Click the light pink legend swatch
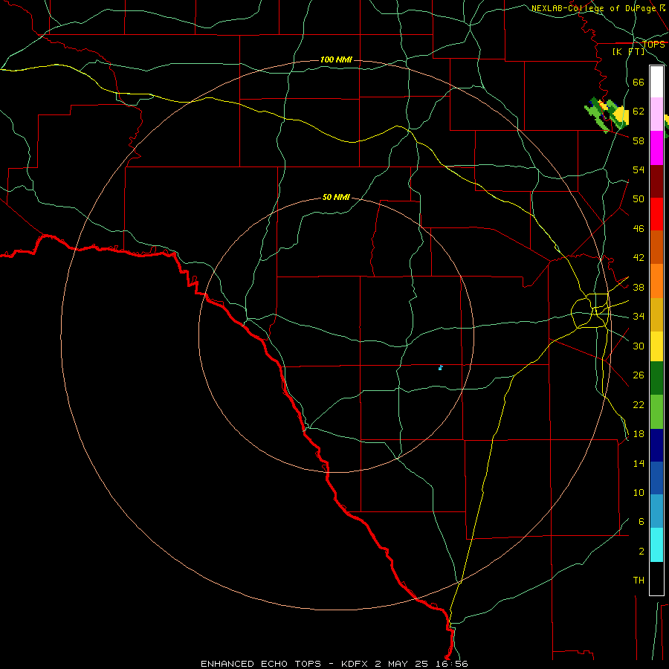669x669 pixels. coord(656,114)
